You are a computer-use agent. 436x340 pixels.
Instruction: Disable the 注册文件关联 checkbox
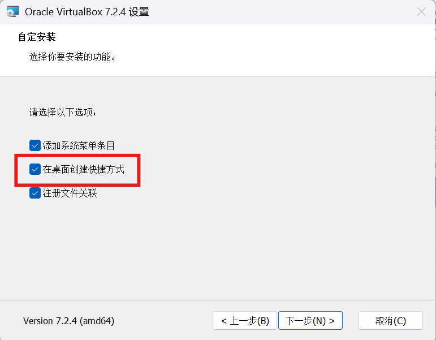pos(35,193)
